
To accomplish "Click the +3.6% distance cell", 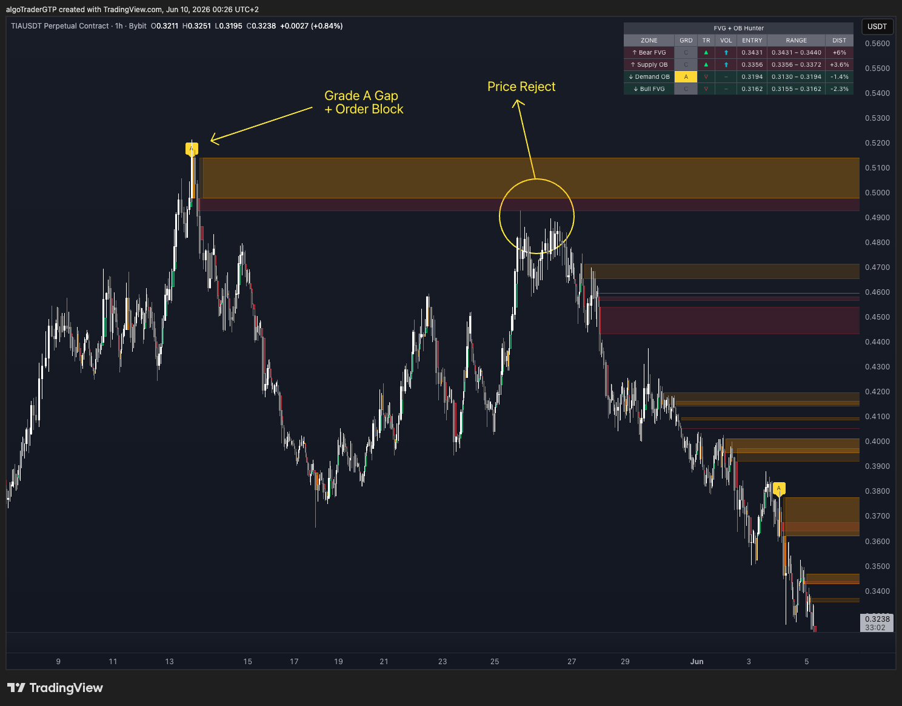I will [840, 65].
